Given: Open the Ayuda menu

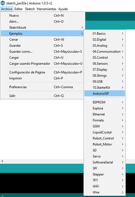Looking at the screenshot, I should point(63,9).
